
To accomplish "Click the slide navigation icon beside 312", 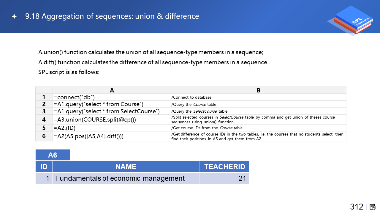I will (373, 207).
